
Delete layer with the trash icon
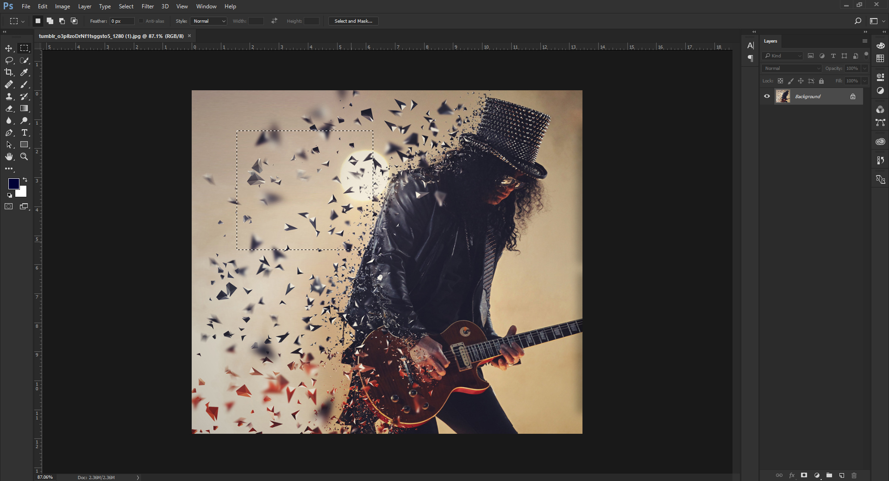tap(854, 475)
